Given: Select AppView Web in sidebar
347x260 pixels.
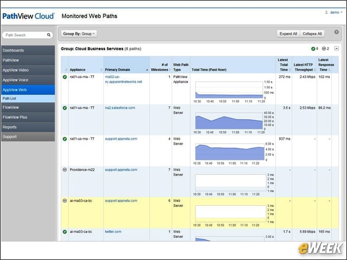Looking at the screenshot, I should click(x=28, y=90).
